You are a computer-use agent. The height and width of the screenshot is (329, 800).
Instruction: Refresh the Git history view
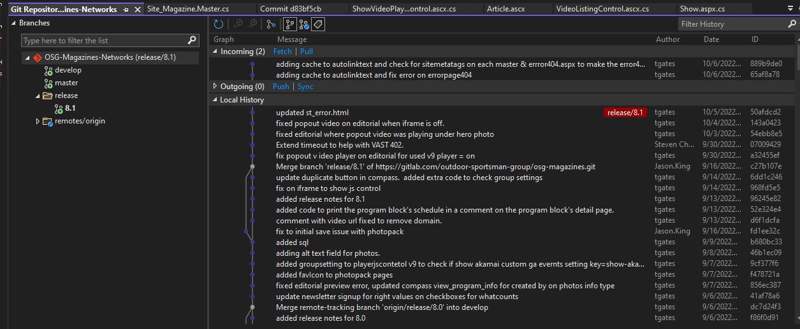pos(219,24)
